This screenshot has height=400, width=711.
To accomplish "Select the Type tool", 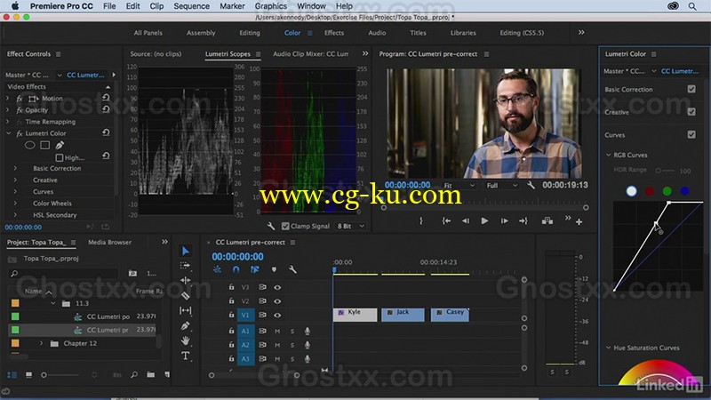I will (x=185, y=356).
